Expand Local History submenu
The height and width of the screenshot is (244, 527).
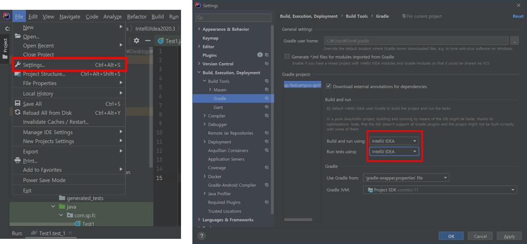(69, 94)
